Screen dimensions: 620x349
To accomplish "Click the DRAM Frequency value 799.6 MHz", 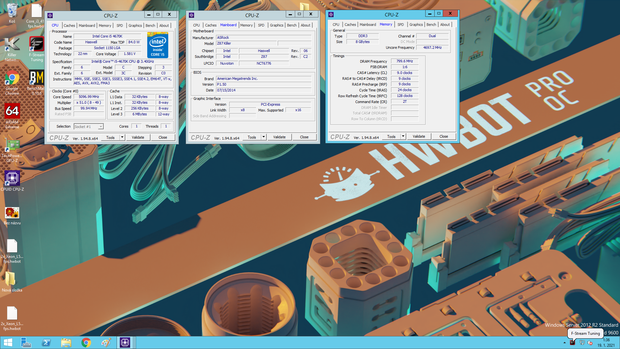I will [405, 61].
